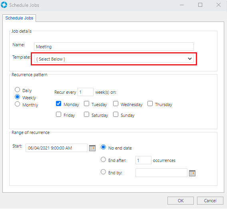Select the Daily recurrence option
Image resolution: width=227 pixels, height=209 pixels.
pos(17,90)
